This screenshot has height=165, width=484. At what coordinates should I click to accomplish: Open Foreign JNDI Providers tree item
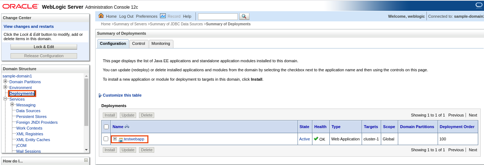click(x=37, y=122)
